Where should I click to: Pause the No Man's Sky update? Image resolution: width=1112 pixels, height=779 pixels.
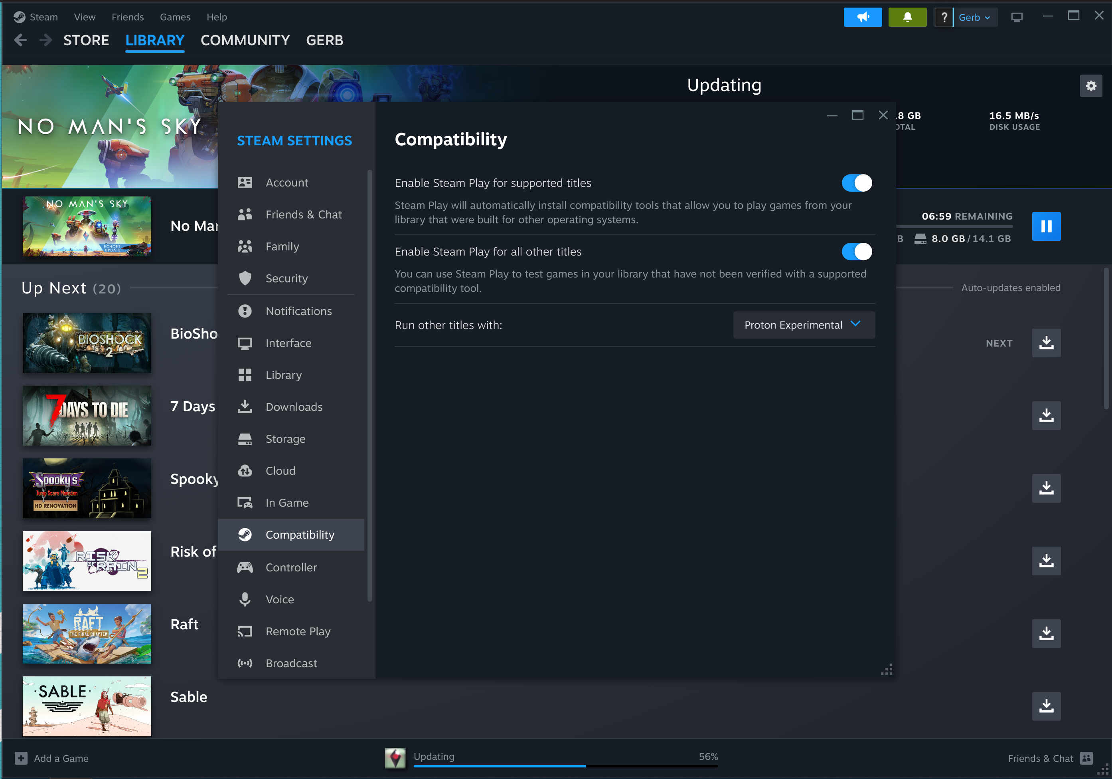(x=1046, y=226)
